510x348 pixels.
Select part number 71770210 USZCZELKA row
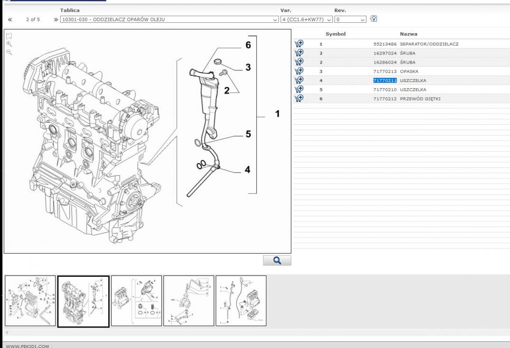point(385,90)
